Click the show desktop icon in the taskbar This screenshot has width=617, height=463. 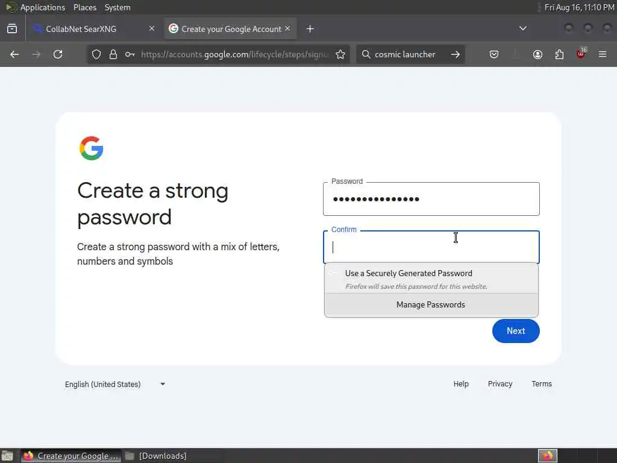click(x=7, y=456)
